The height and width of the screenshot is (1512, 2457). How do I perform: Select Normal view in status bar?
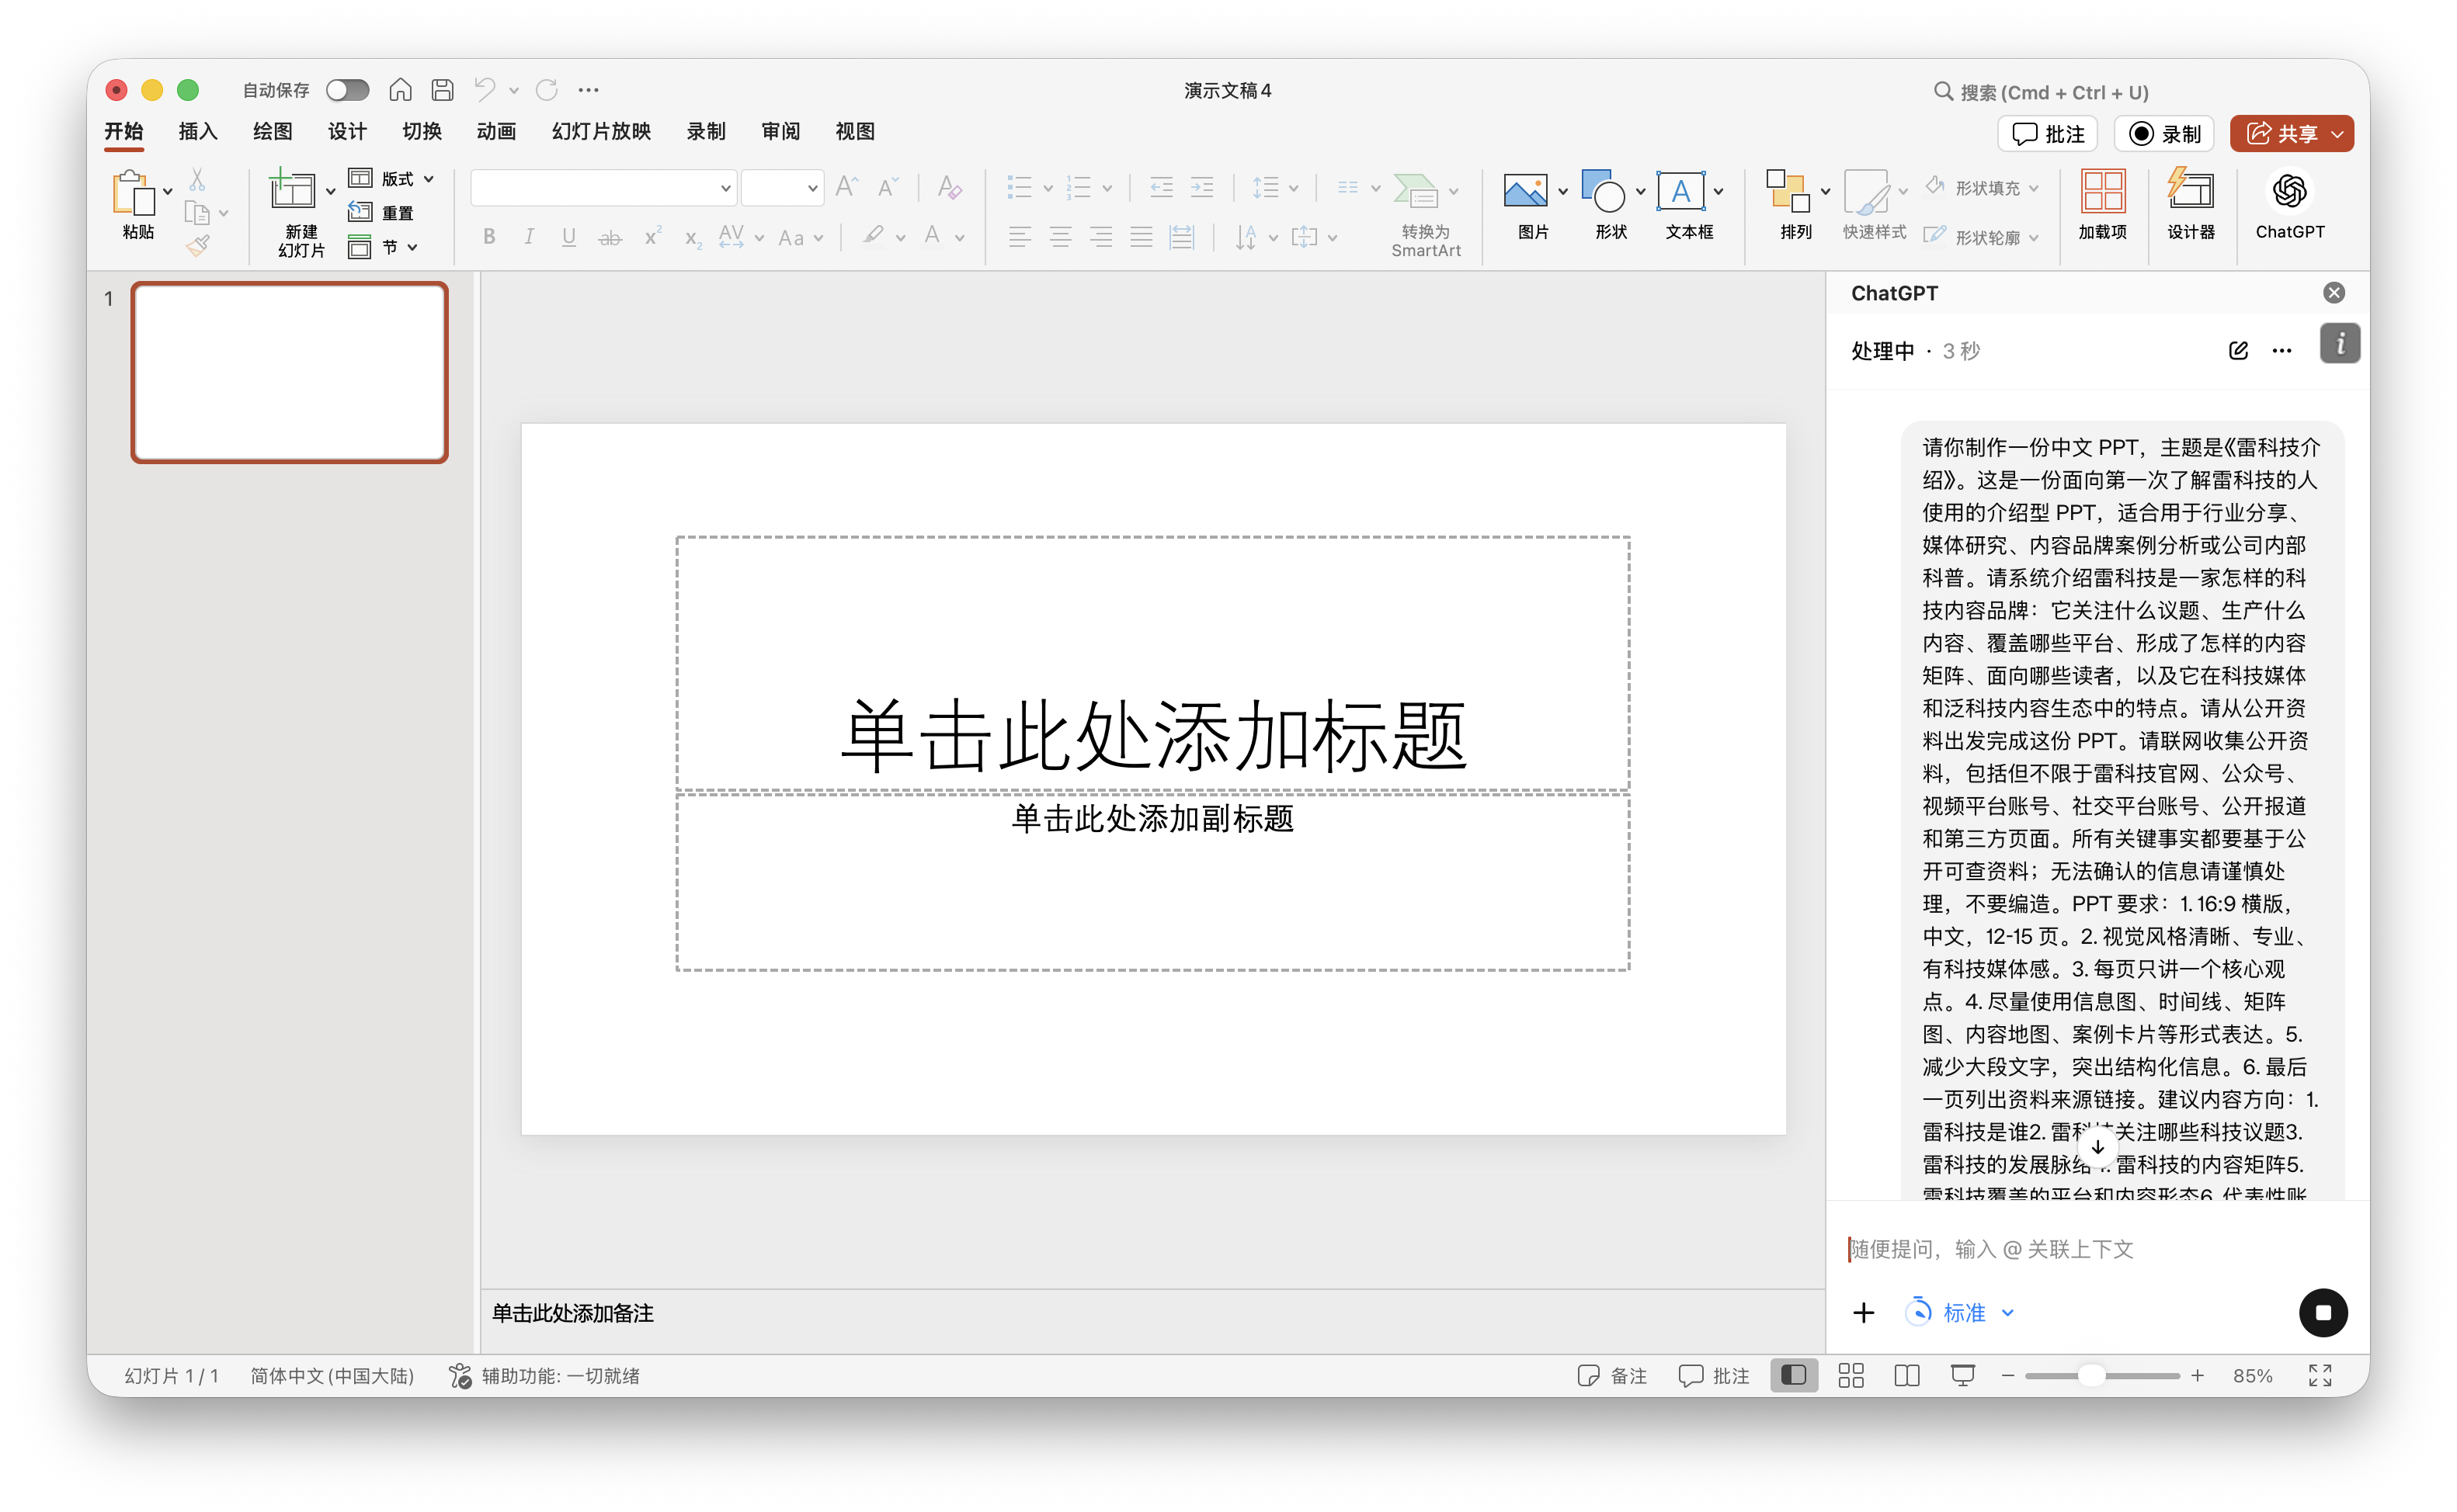point(1793,1375)
